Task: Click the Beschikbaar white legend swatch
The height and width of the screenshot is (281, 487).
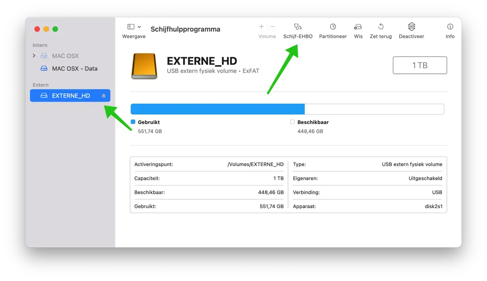Action: click(x=292, y=122)
